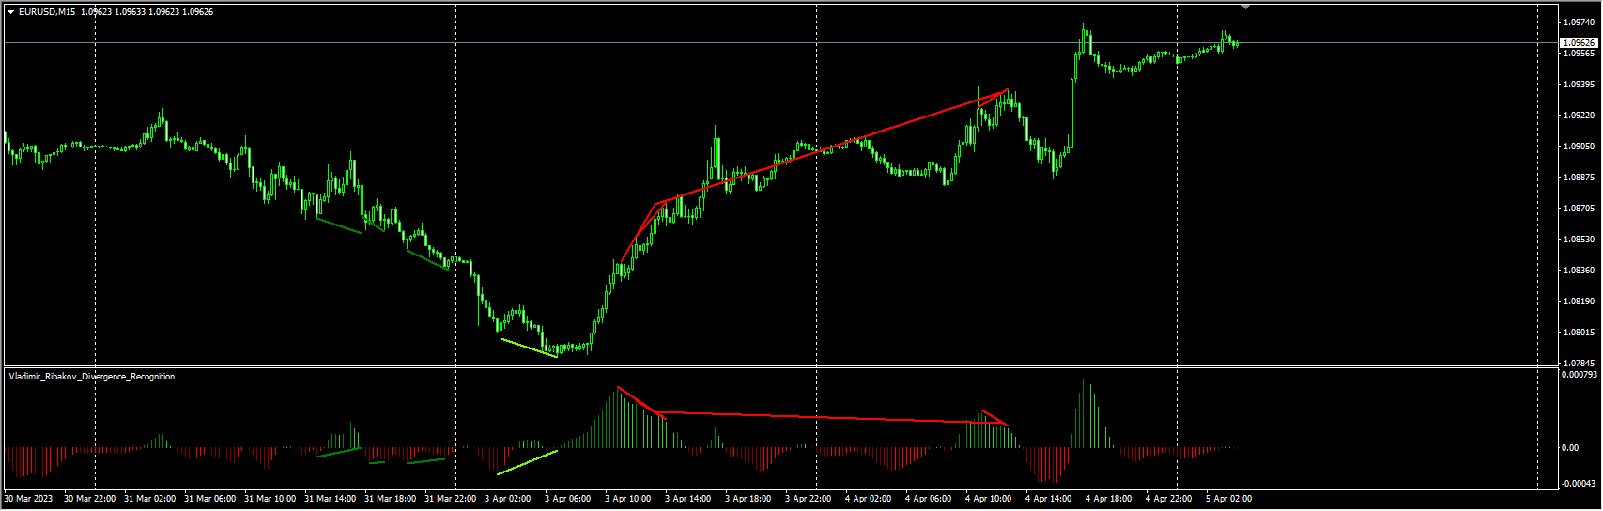Select the current price label 1.09626
1603x511 pixels.
(1579, 43)
